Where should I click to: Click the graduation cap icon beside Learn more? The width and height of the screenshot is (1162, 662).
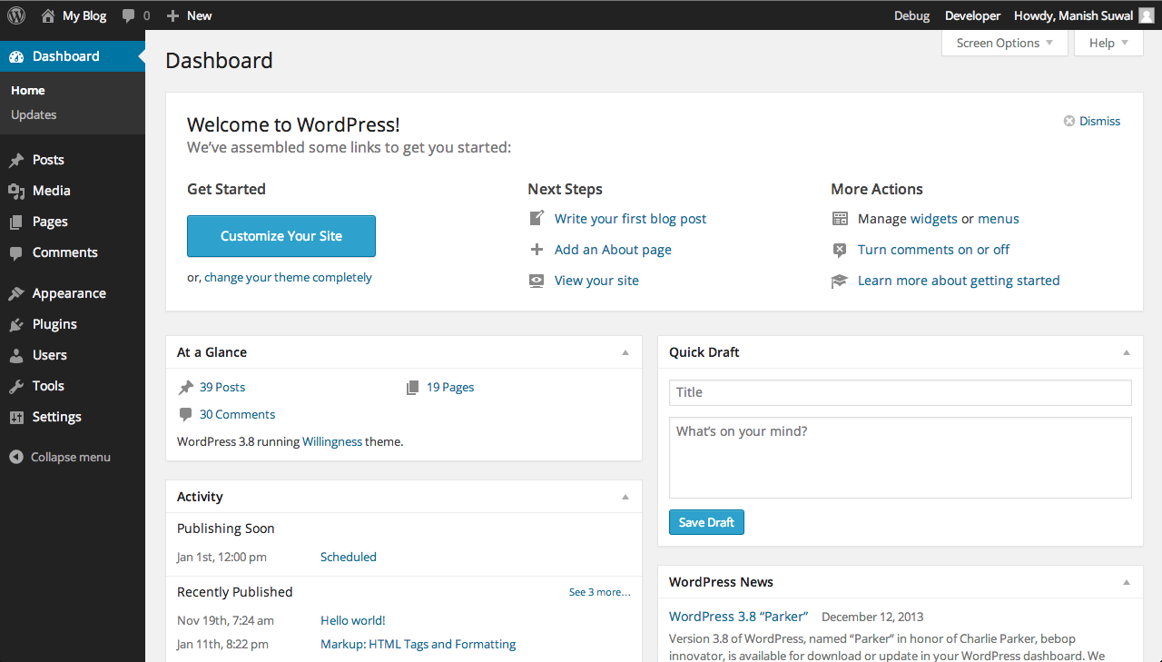click(840, 281)
